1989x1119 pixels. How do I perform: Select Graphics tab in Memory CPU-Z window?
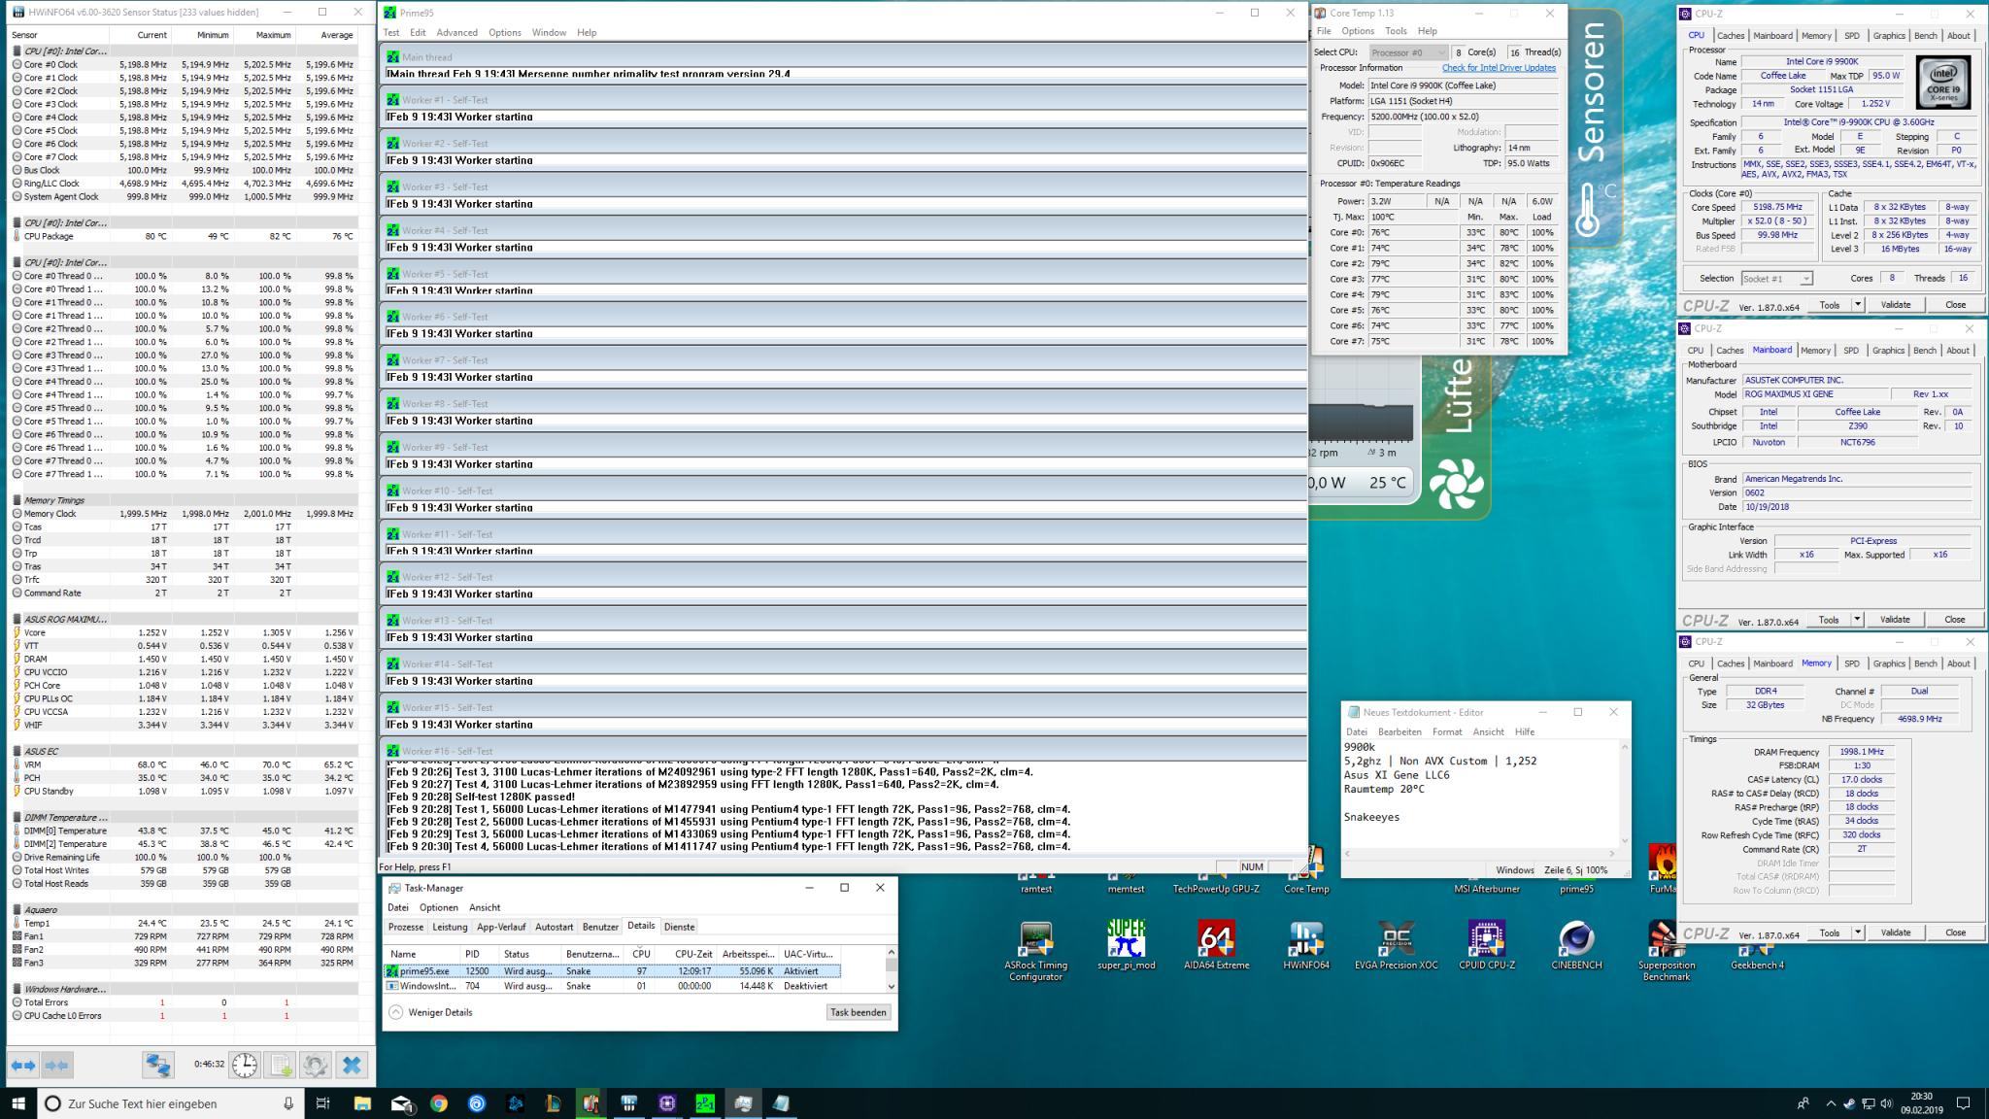[1889, 664]
